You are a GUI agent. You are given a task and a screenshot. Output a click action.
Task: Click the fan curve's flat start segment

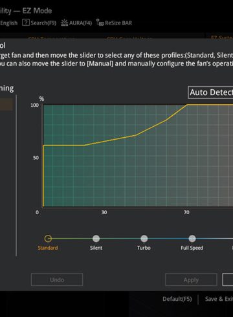click(x=64, y=146)
